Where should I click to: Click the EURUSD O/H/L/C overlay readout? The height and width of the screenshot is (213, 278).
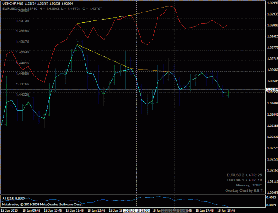click(x=52, y=8)
